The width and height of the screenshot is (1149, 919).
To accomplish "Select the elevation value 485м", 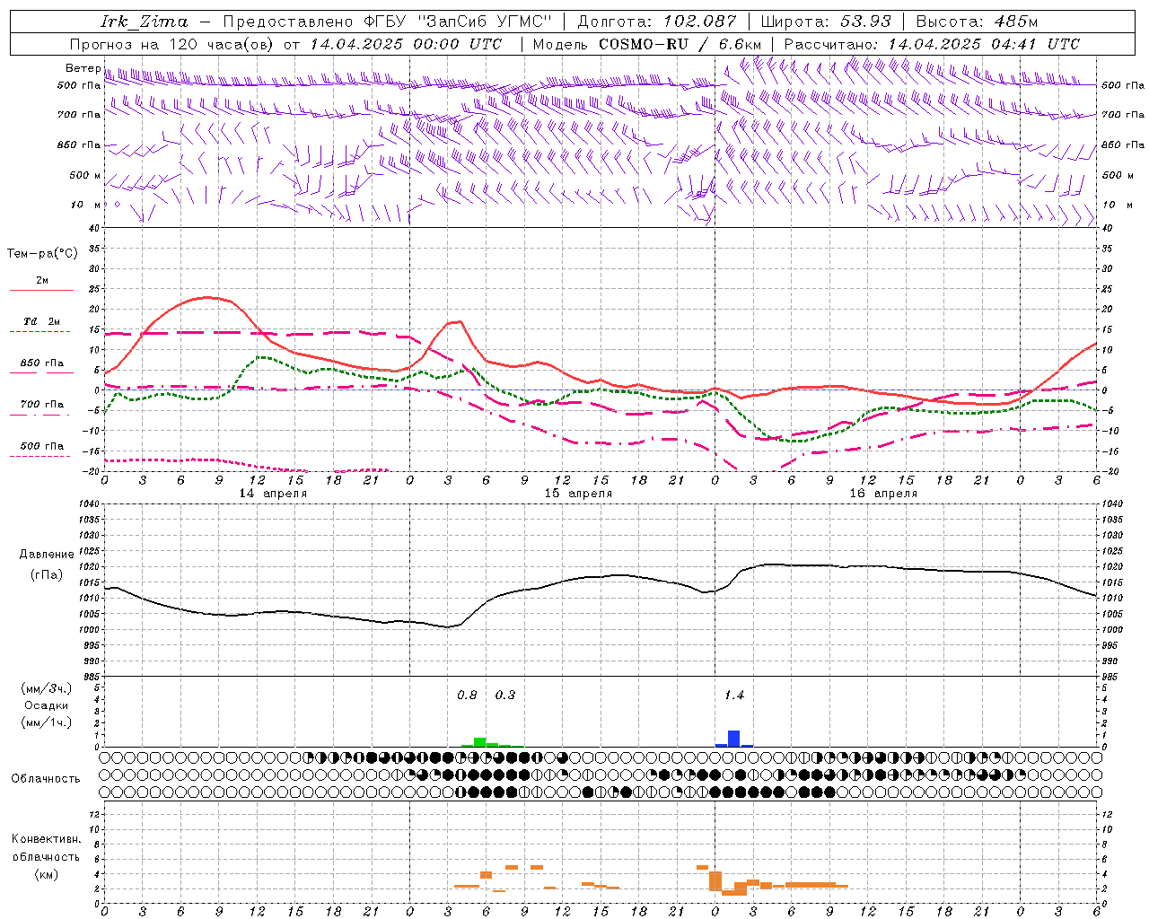I will pyautogui.click(x=1018, y=22).
